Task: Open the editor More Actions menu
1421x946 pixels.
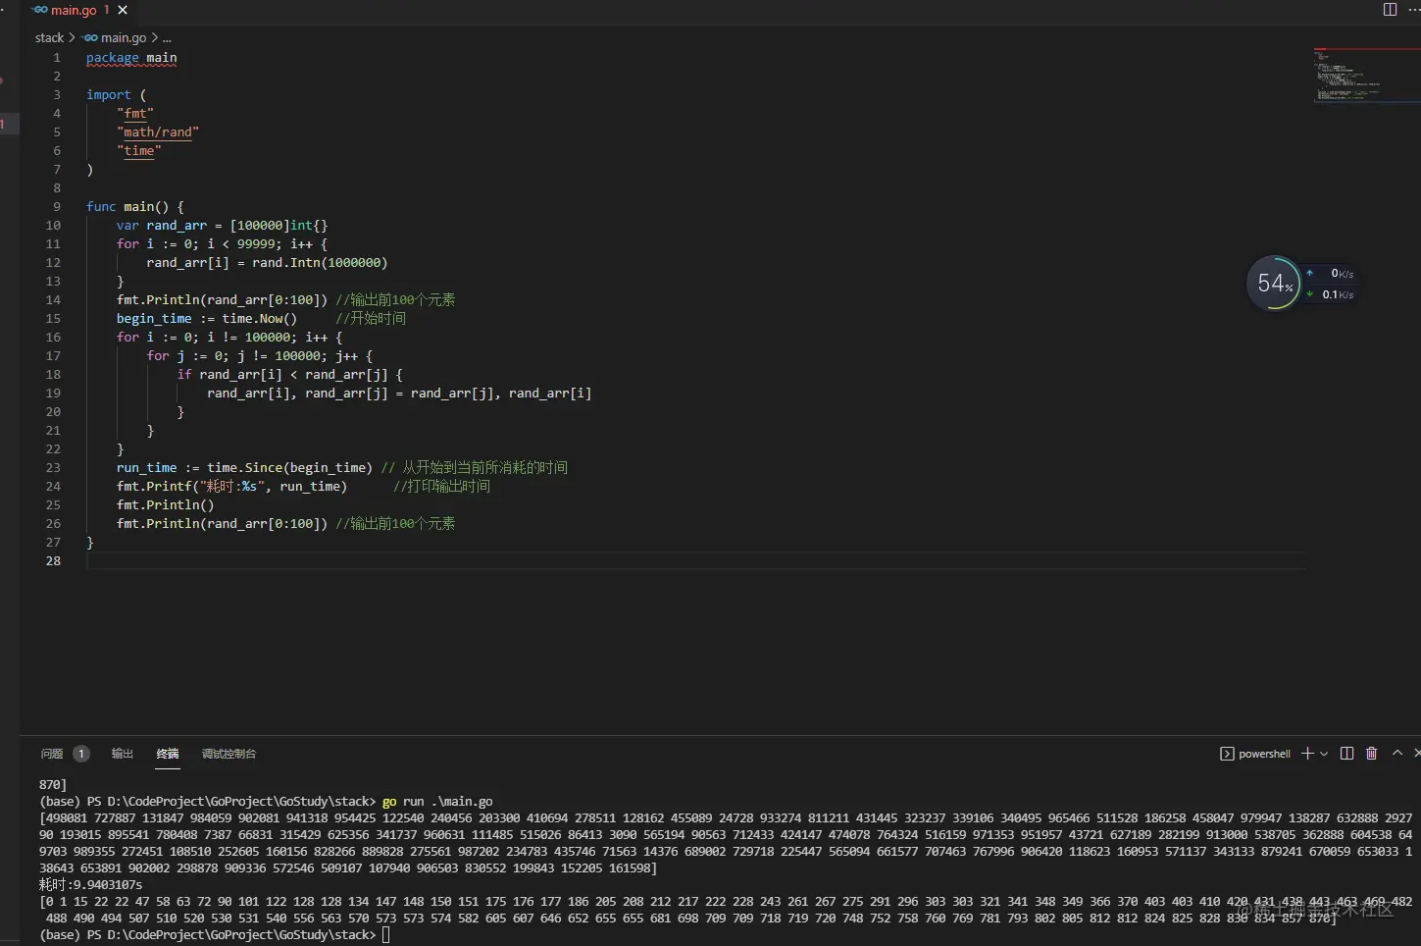Action: coord(1414,10)
